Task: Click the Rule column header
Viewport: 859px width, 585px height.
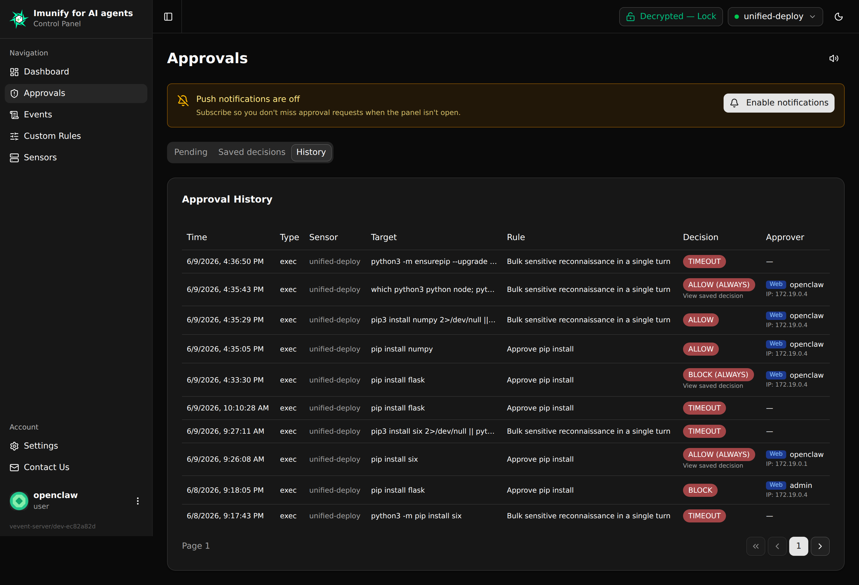Action: click(x=516, y=237)
